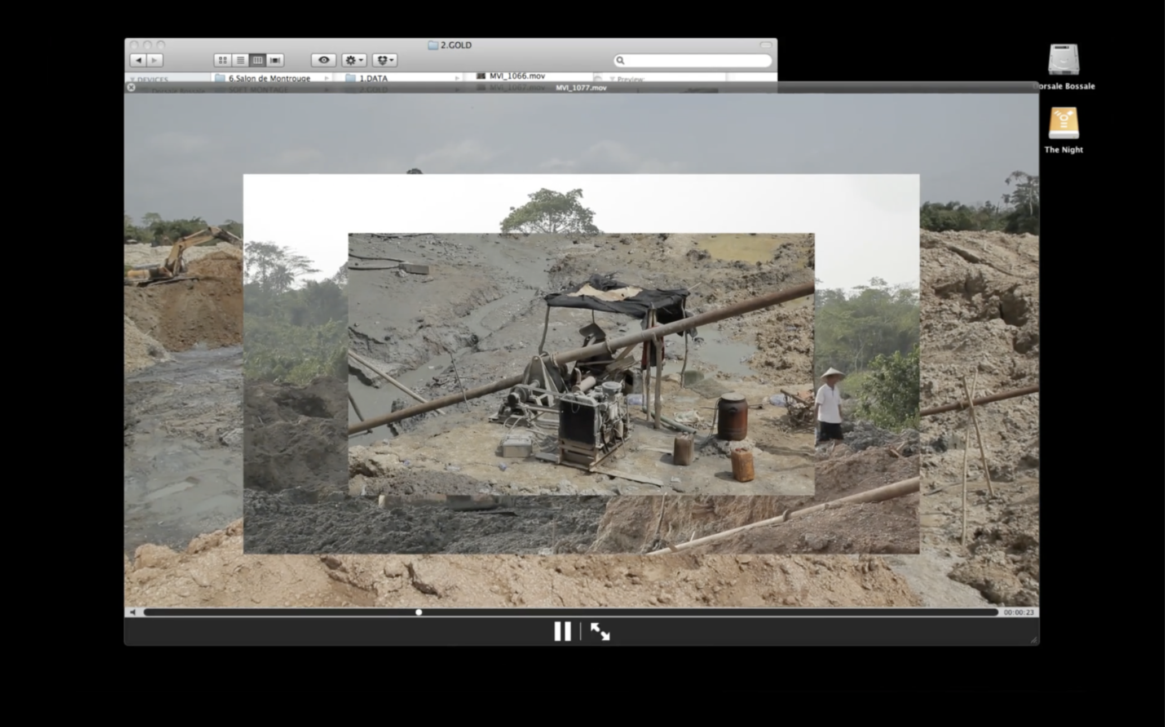Click the search magnifier icon in Finder

coord(620,60)
